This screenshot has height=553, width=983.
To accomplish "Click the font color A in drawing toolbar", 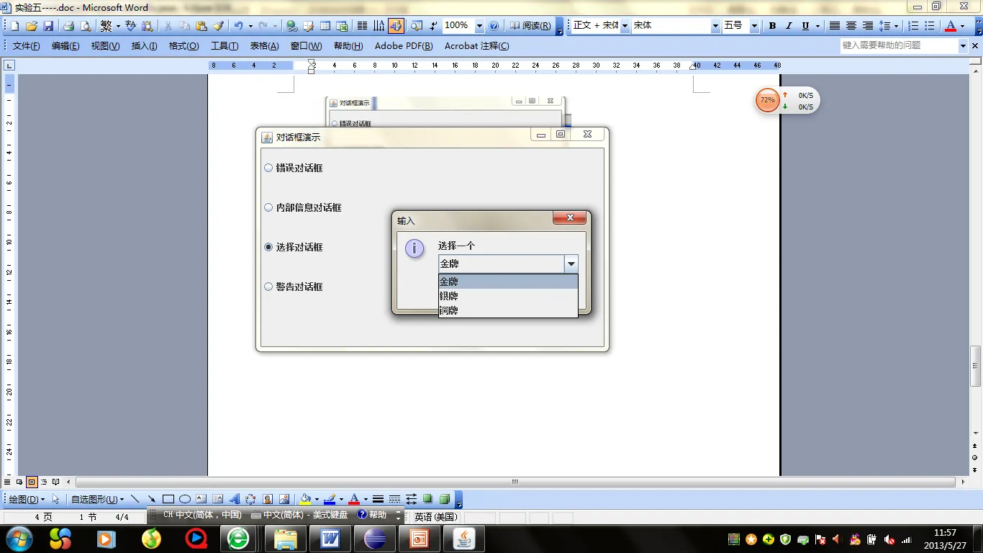I will point(353,498).
